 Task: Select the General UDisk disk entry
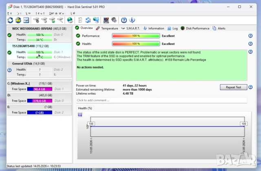pyautogui.click(x=39, y=69)
